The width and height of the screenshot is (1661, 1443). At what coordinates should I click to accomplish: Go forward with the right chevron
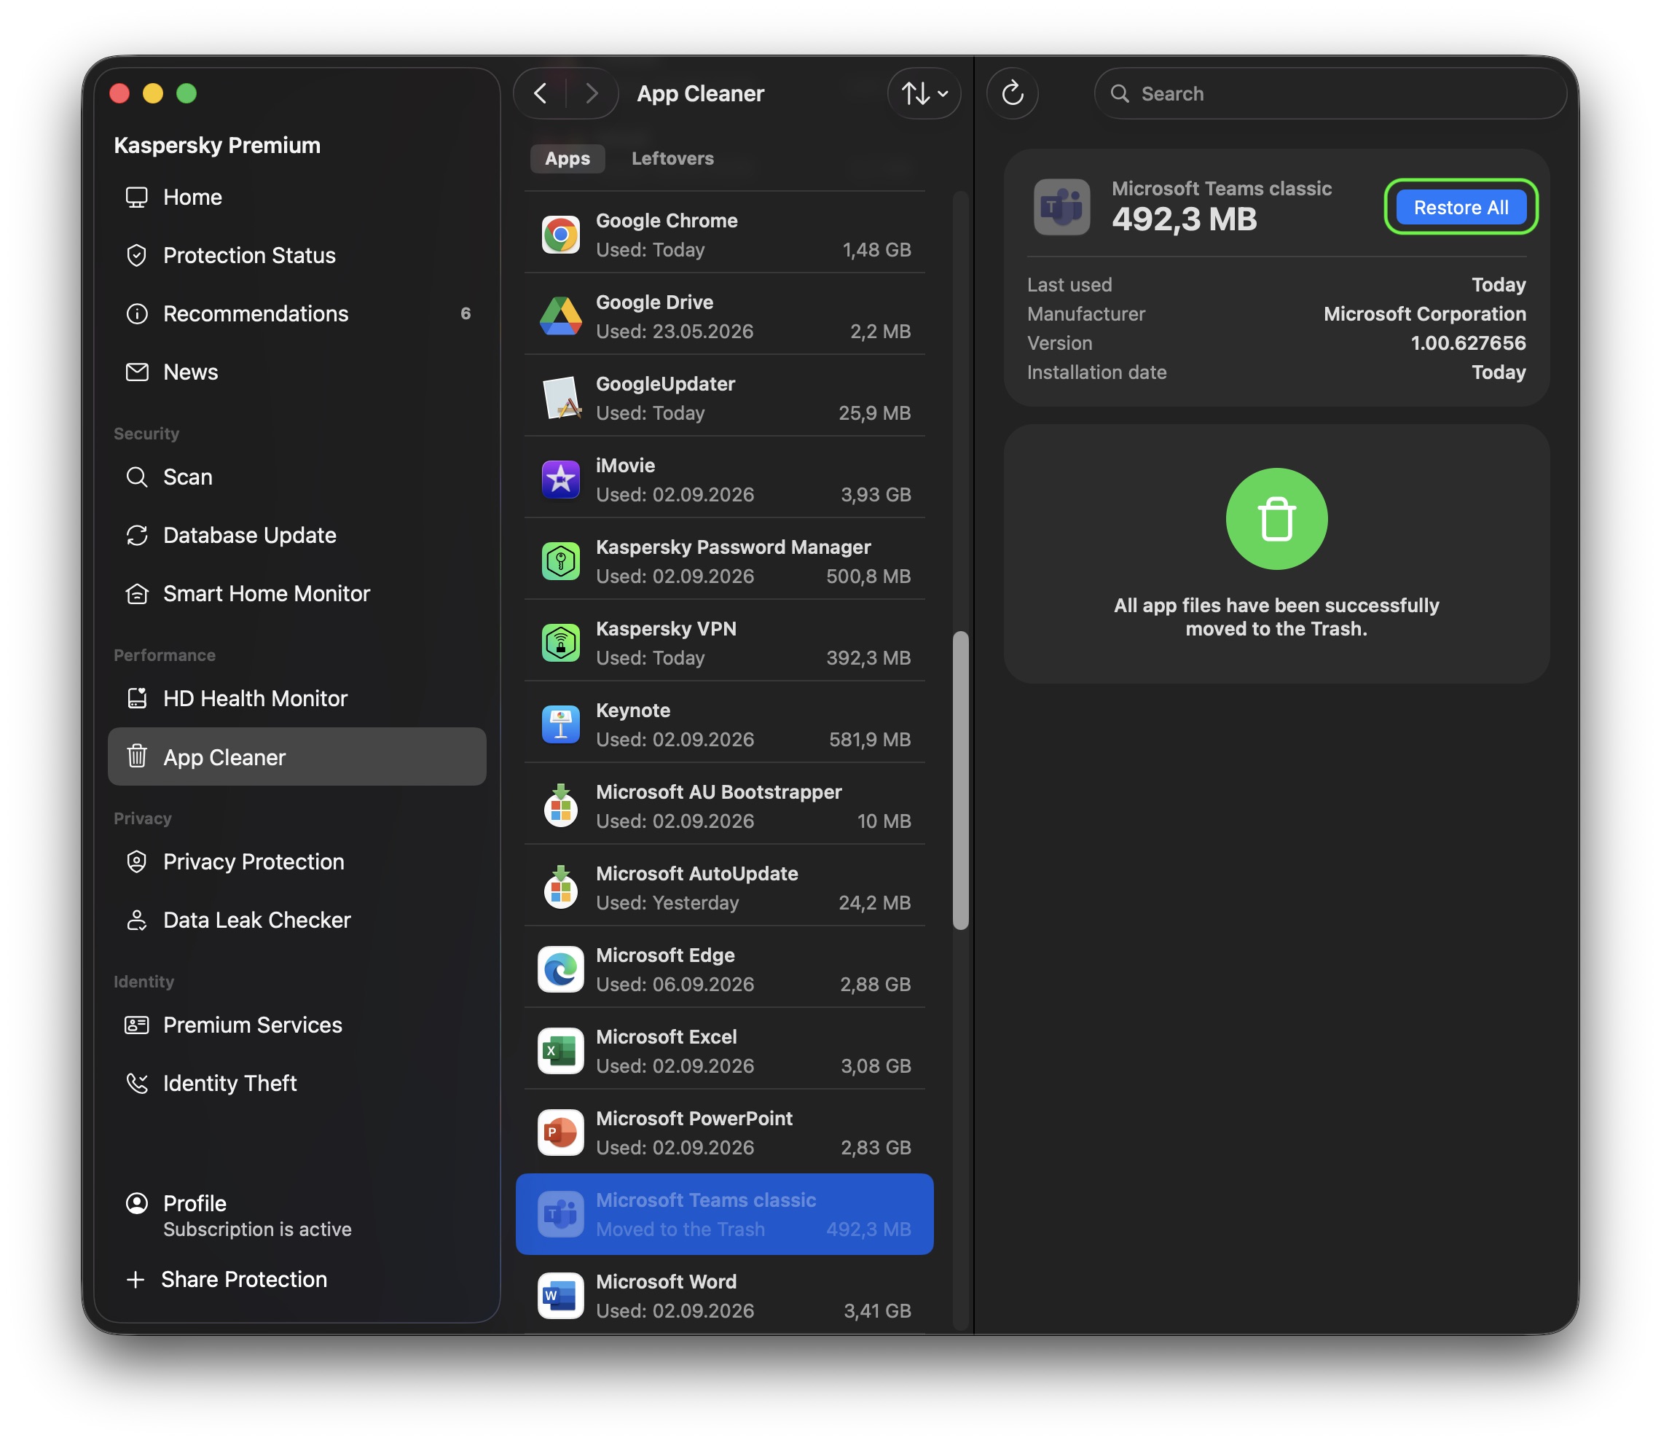[x=592, y=93]
